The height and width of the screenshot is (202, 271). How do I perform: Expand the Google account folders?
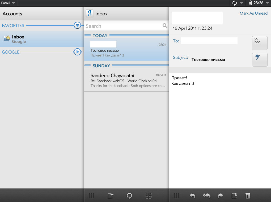pyautogui.click(x=77, y=52)
